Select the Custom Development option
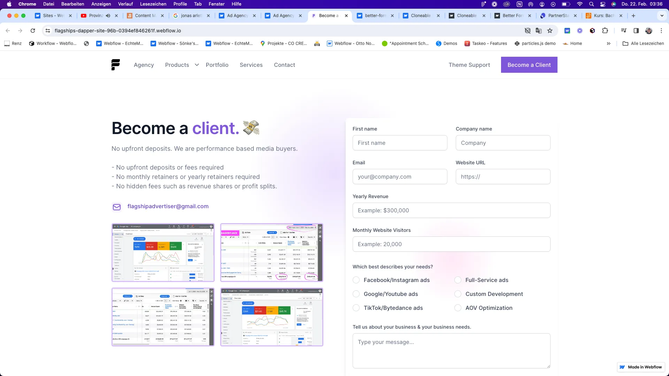The width and height of the screenshot is (669, 376). point(457,294)
